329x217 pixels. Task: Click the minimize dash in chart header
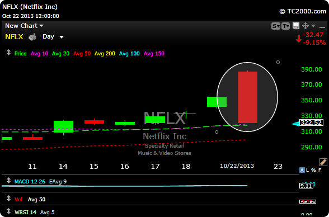click(322, 27)
